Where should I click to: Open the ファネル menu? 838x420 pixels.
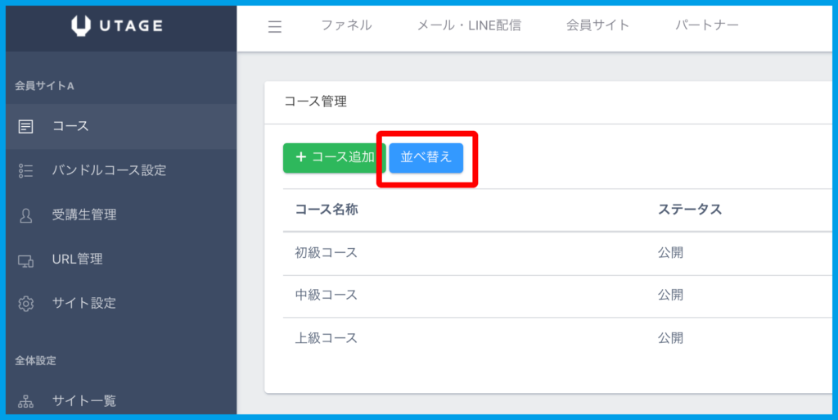click(x=346, y=25)
